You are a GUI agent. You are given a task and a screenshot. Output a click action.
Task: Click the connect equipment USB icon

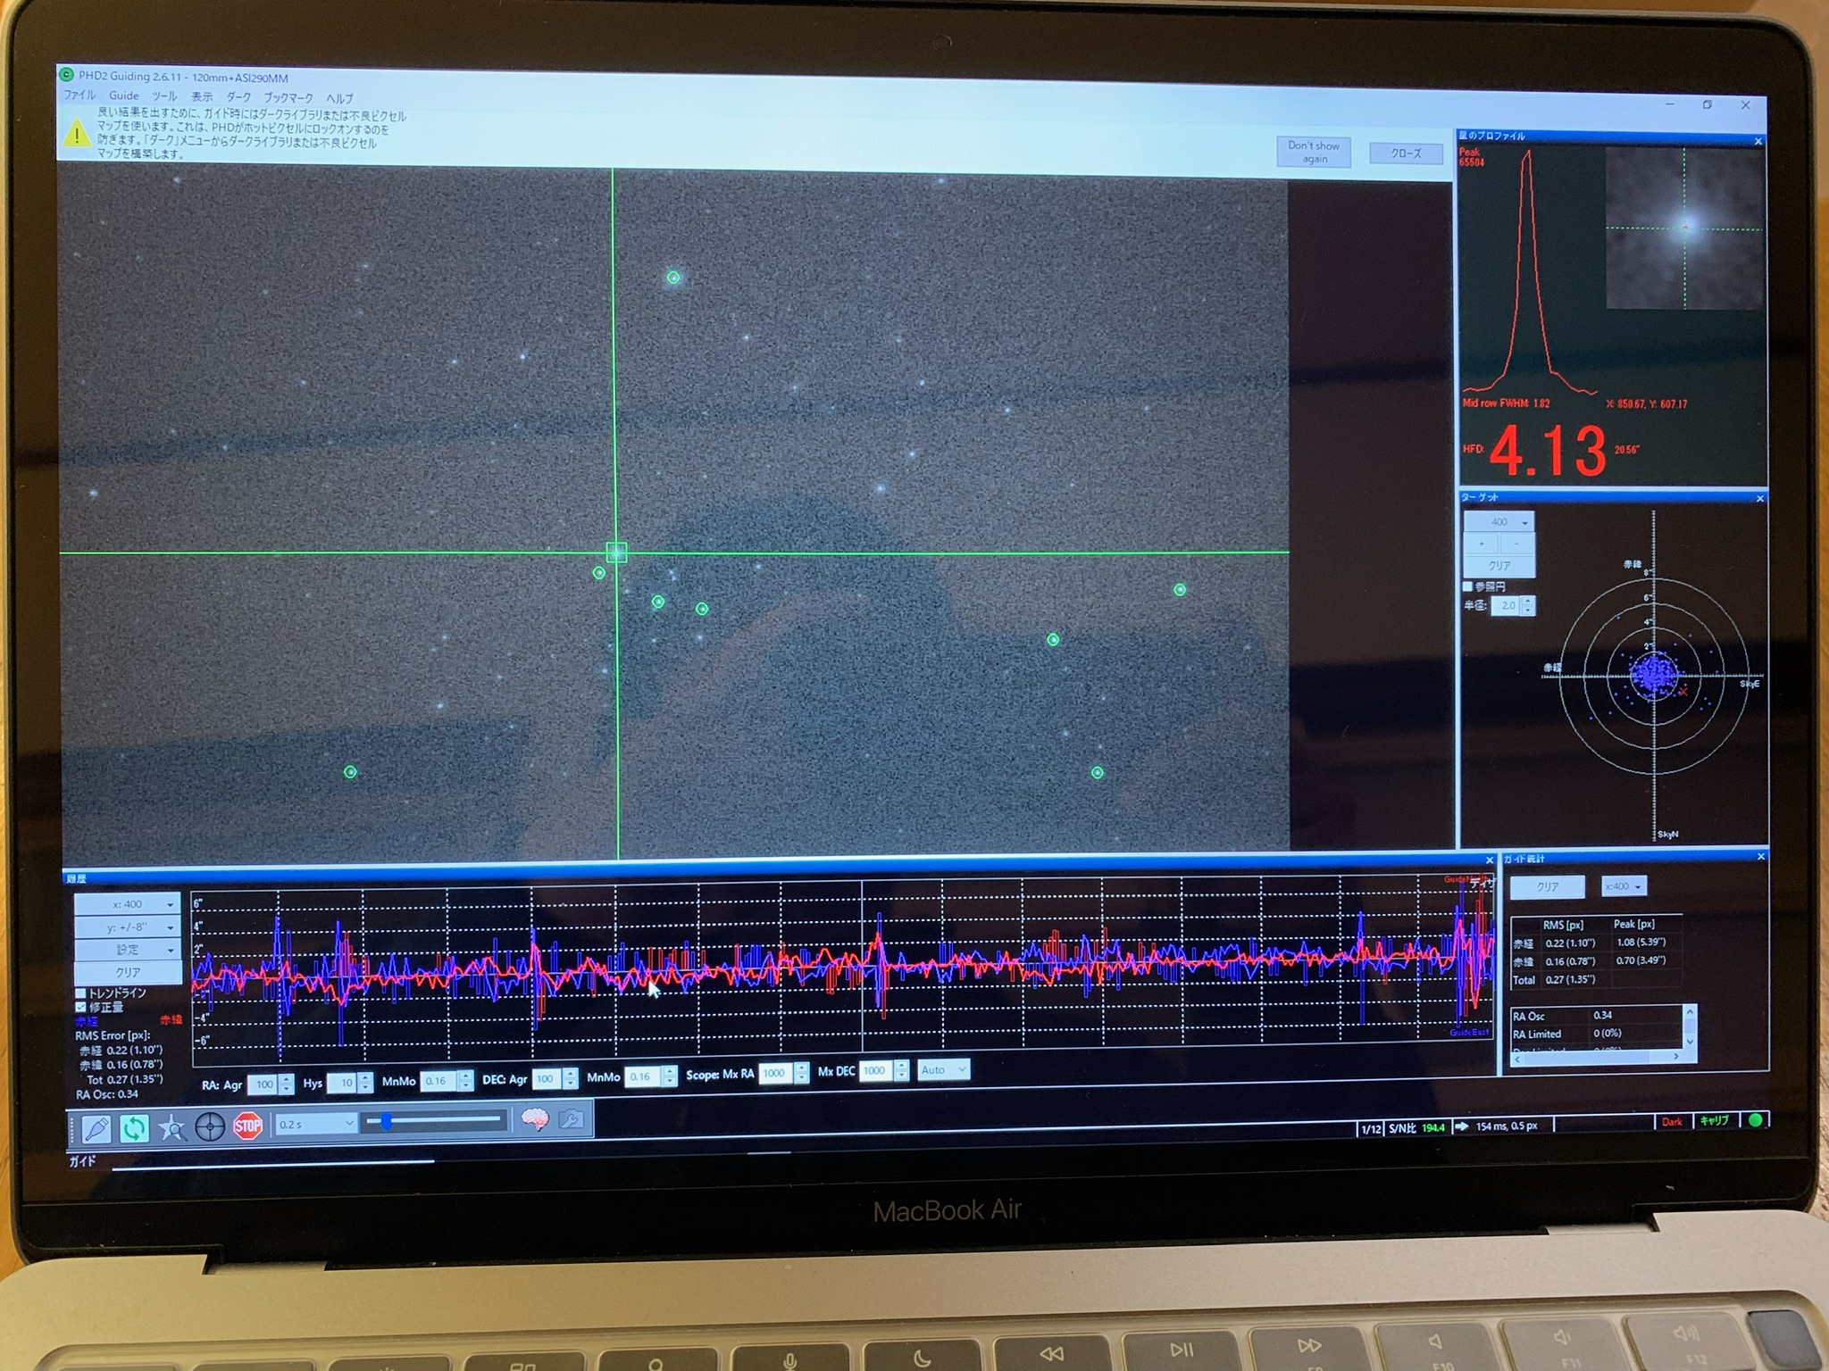[96, 1128]
